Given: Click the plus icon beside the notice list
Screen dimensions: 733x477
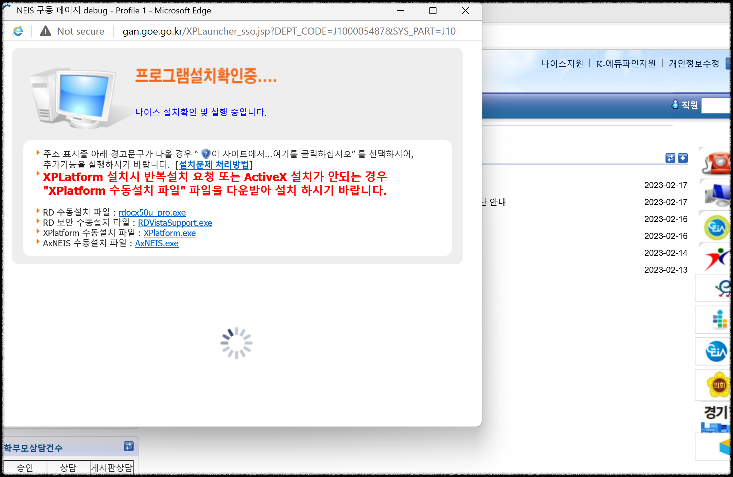Looking at the screenshot, I should tap(683, 158).
